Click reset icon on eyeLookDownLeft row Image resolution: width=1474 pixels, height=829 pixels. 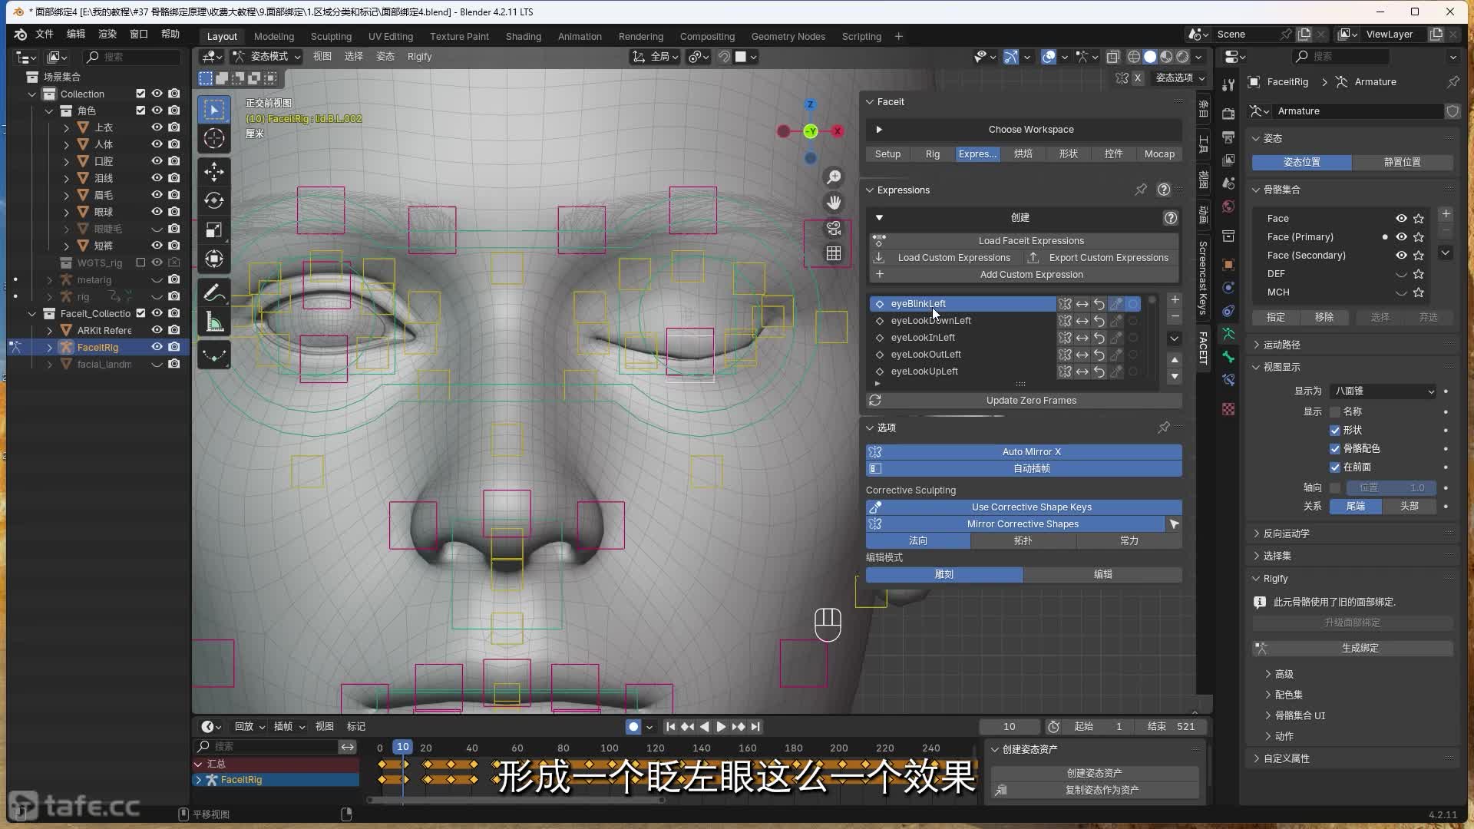(x=1099, y=321)
